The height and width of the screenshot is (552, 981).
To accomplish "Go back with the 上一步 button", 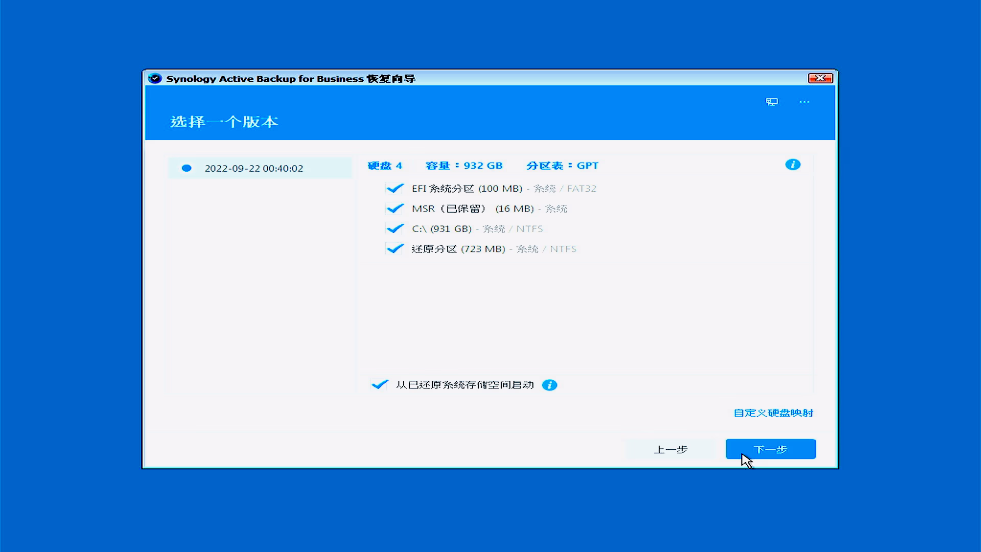I will 670,449.
